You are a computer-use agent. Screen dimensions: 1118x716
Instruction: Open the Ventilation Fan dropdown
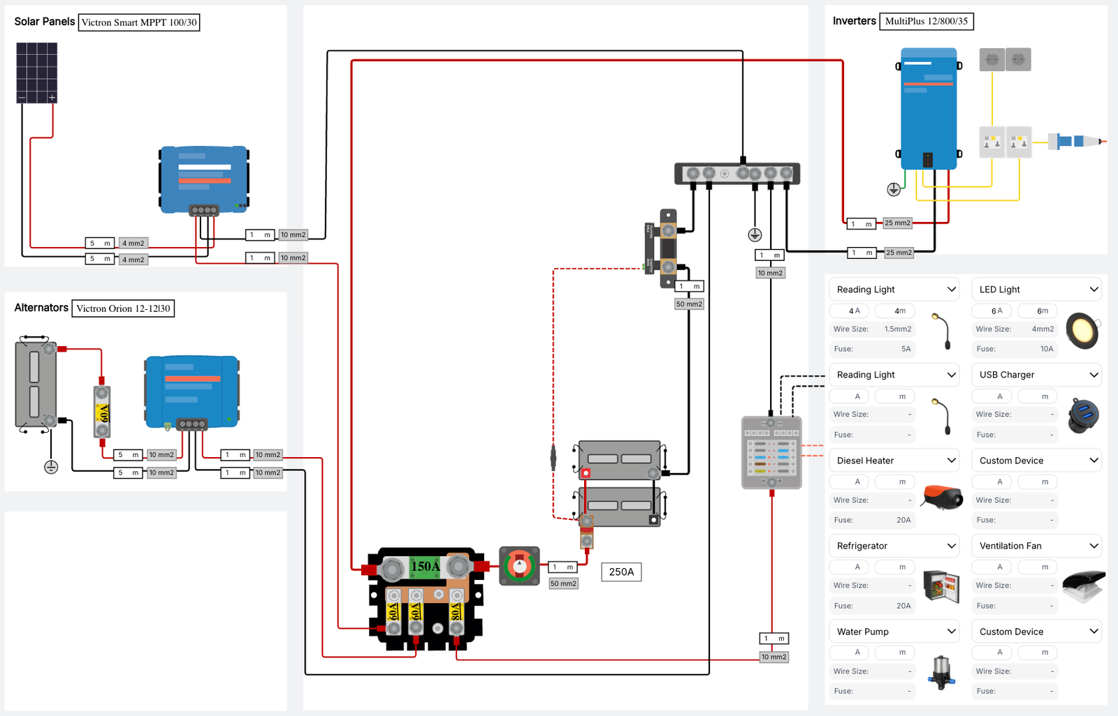click(1037, 546)
